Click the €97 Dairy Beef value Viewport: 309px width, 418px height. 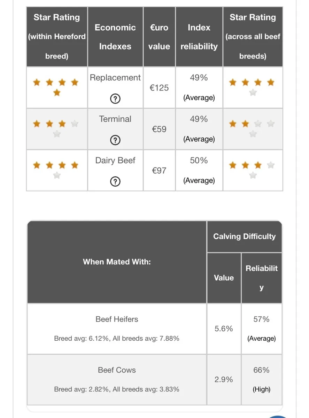(x=159, y=171)
